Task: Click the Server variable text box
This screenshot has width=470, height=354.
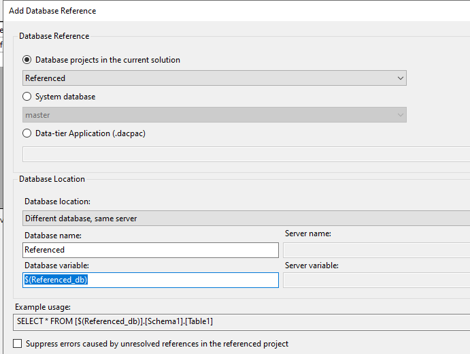Action: [x=376, y=280]
